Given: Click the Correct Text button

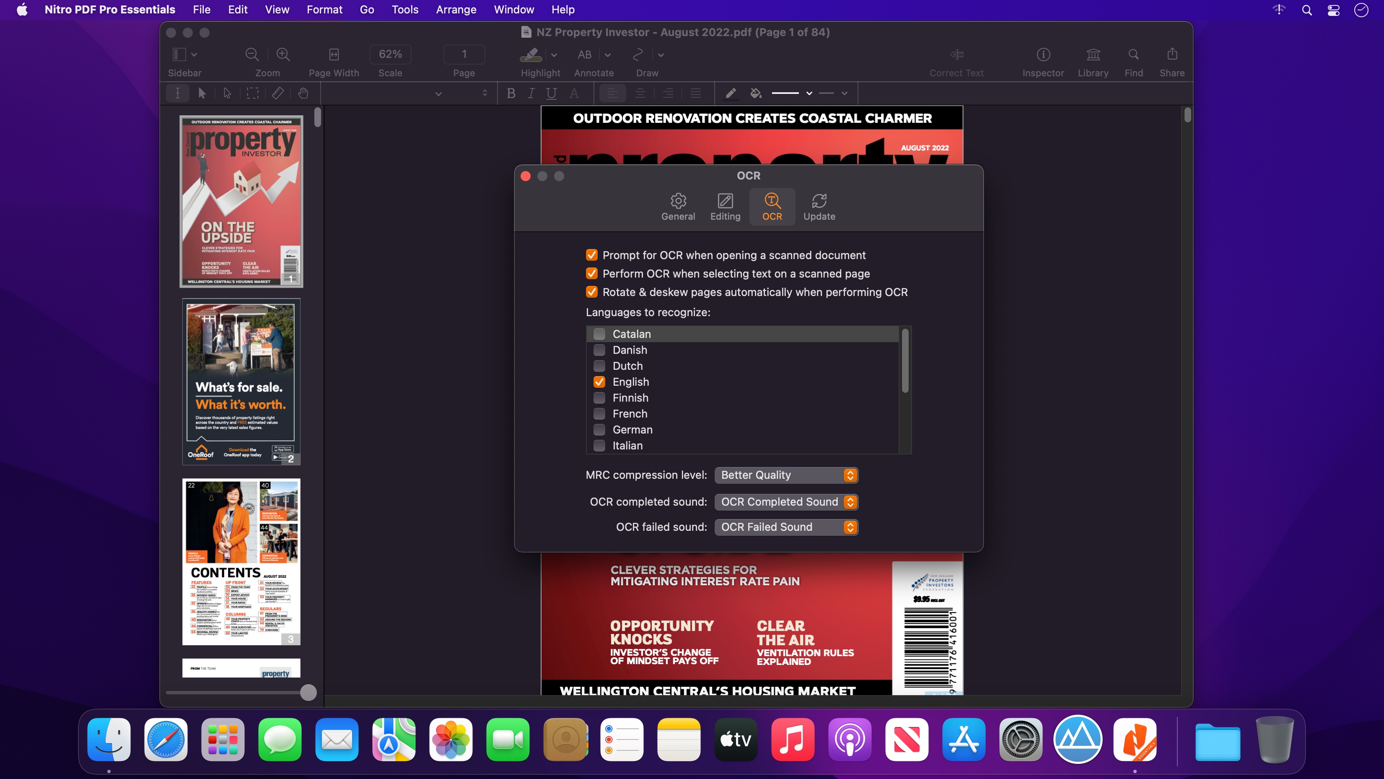Looking at the screenshot, I should tap(956, 62).
